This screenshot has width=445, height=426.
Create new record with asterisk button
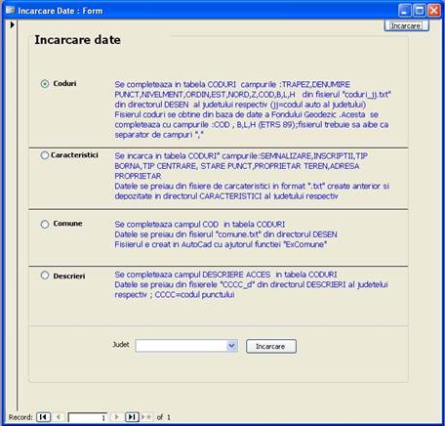(x=146, y=417)
